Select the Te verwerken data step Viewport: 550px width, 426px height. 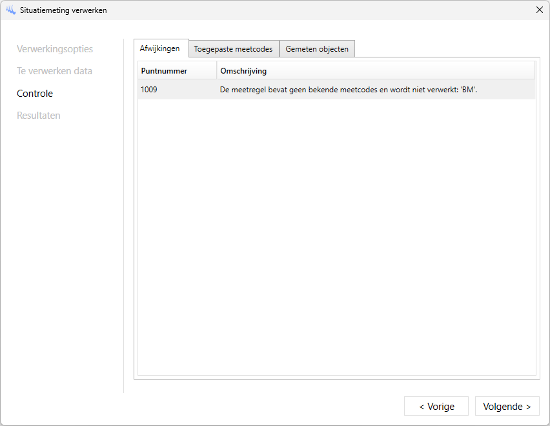tap(54, 71)
